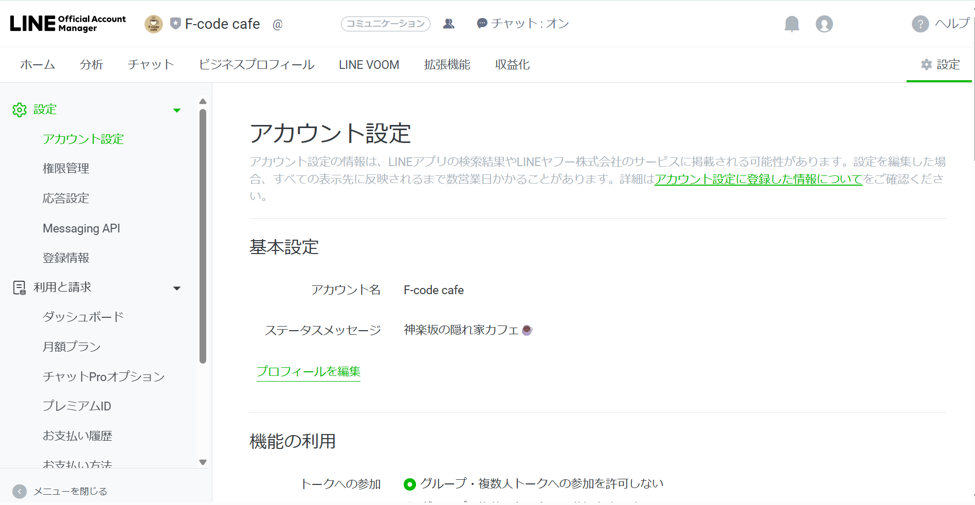Viewport: 975px width, 505px height.
Task: Click the billing document icon in sidebar
Action: point(20,287)
